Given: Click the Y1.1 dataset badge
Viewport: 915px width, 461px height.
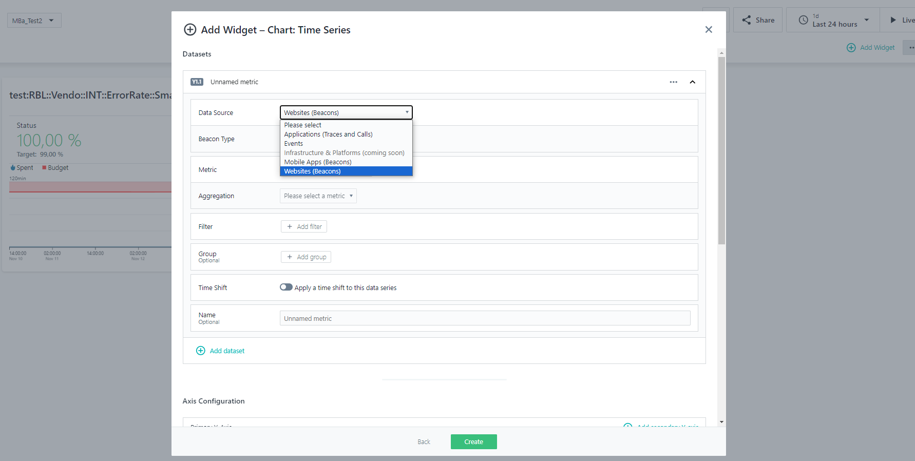Looking at the screenshot, I should click(197, 82).
